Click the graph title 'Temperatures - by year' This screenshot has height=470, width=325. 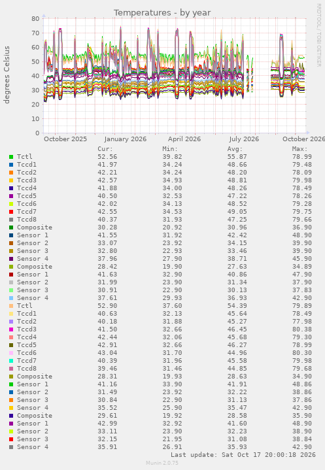pos(162,13)
